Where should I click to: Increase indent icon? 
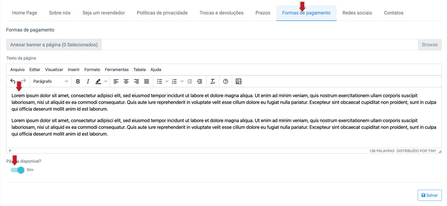pyautogui.click(x=200, y=81)
